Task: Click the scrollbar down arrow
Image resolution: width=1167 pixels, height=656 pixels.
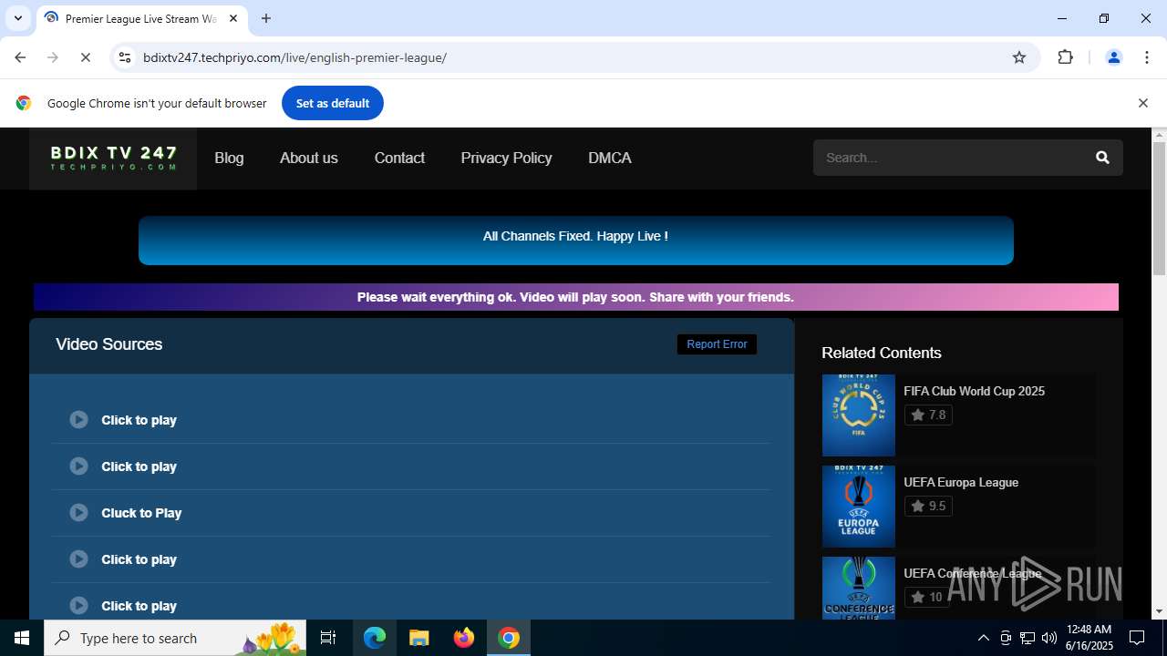Action: pos(1159,611)
